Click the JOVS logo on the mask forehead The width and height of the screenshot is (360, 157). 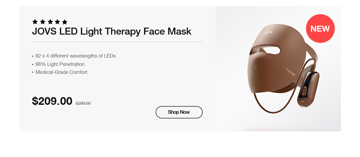pyautogui.click(x=268, y=32)
